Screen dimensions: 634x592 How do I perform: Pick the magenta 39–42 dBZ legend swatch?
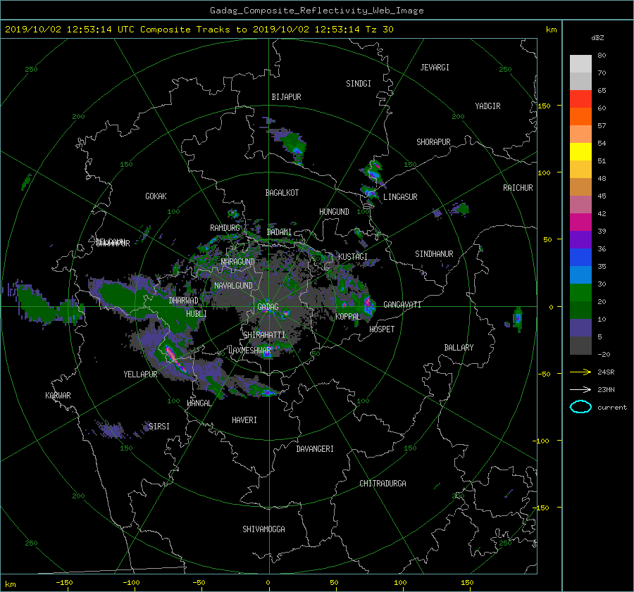point(580,222)
